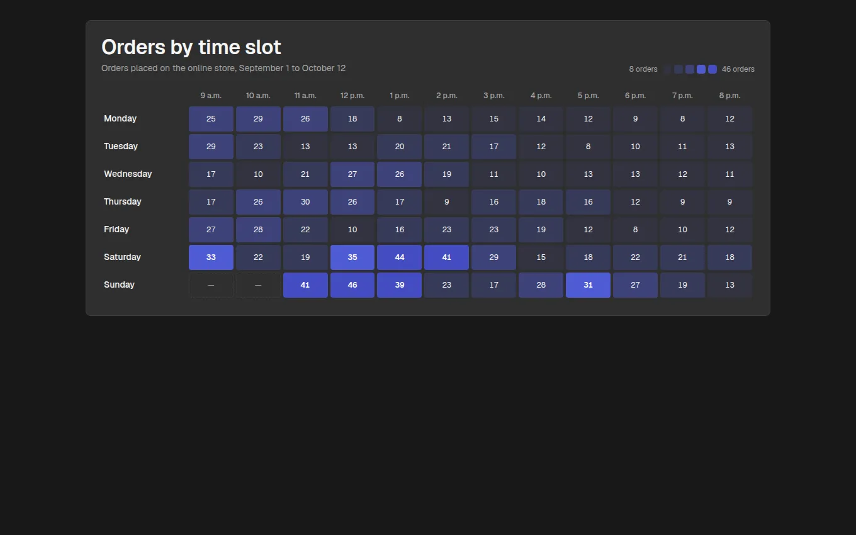Click the legend swatch next to "46 orders"

[712, 69]
